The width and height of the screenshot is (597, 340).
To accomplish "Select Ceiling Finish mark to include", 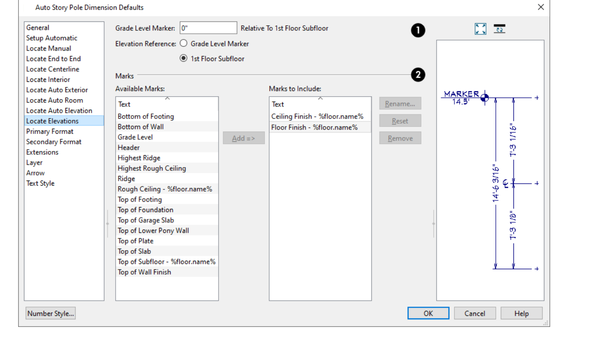I will click(317, 116).
